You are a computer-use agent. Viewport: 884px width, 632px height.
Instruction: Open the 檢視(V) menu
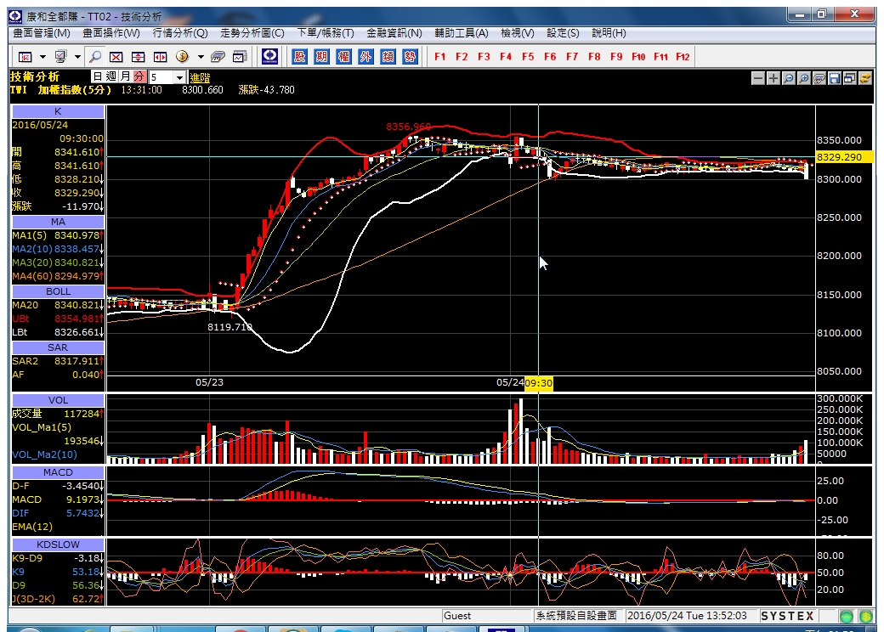coord(518,33)
